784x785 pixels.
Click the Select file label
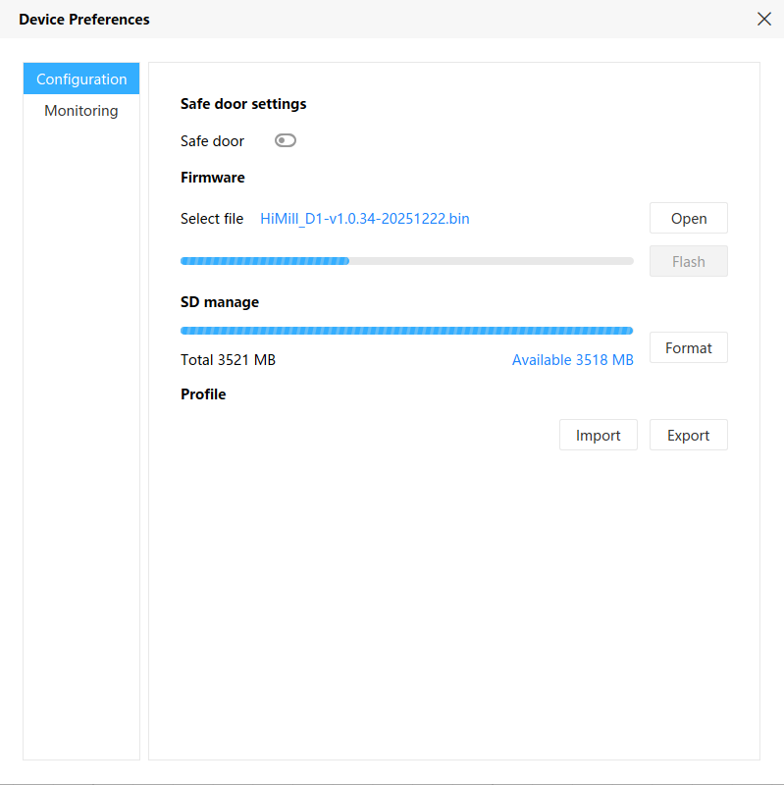(212, 219)
